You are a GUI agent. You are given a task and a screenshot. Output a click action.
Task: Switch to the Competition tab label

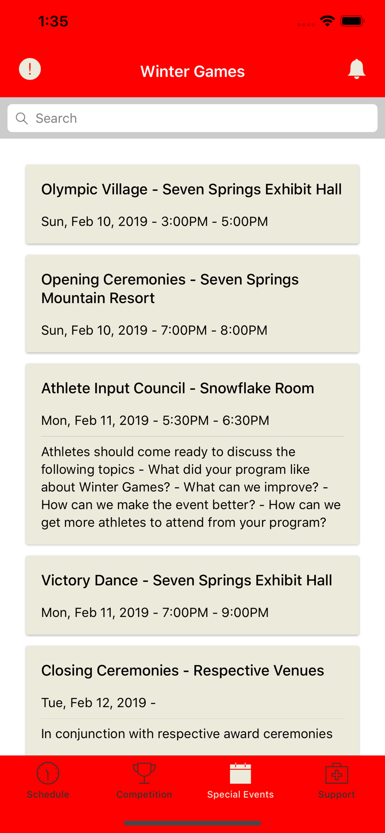144,794
